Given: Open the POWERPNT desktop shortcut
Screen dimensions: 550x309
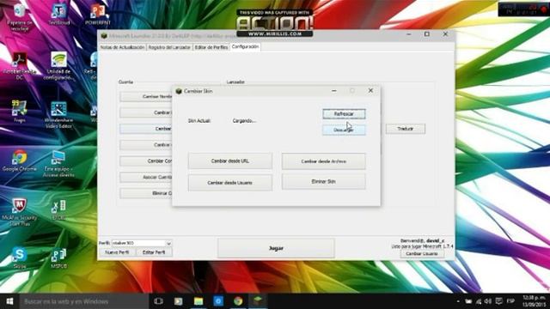Looking at the screenshot, I should (x=97, y=15).
